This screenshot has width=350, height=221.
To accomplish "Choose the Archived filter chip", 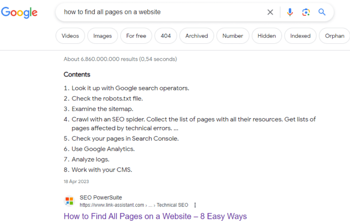I will click(196, 36).
